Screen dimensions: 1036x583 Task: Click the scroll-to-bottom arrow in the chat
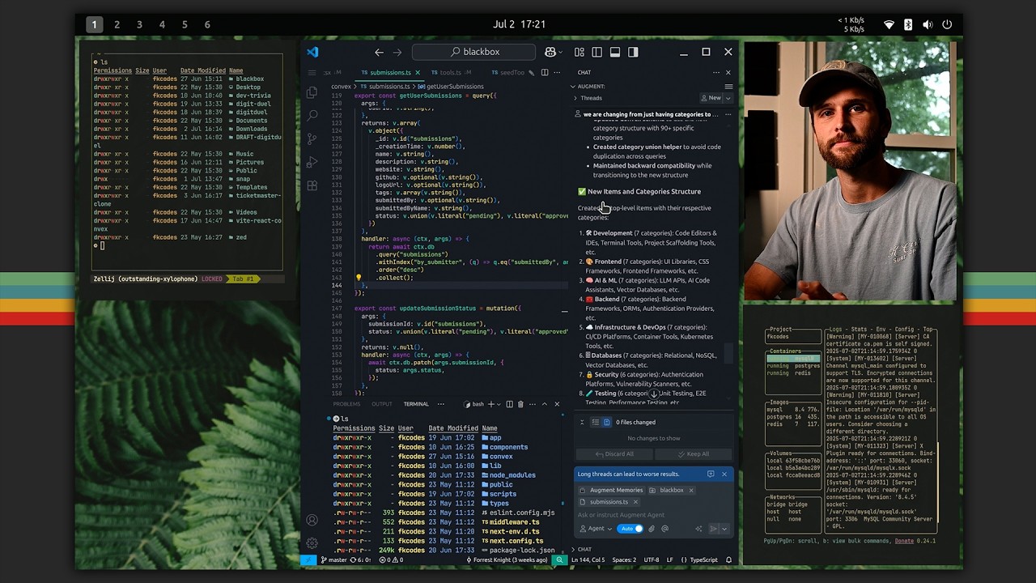[654, 394]
